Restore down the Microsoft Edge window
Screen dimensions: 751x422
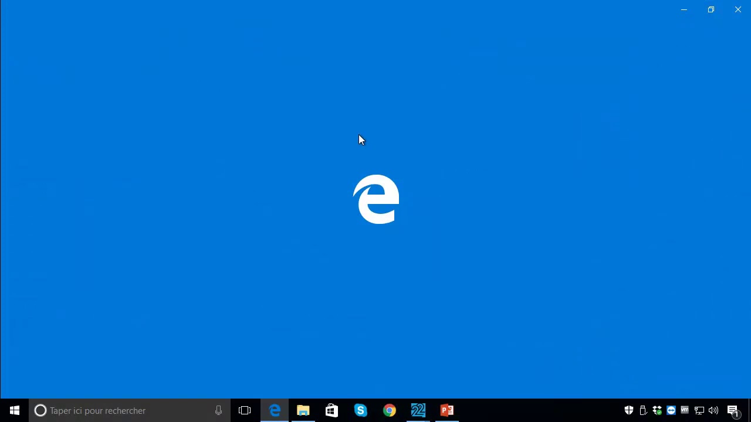pyautogui.click(x=711, y=9)
